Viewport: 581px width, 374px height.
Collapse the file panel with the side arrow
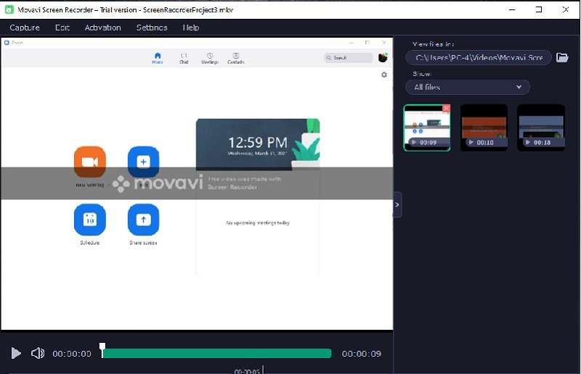[397, 205]
